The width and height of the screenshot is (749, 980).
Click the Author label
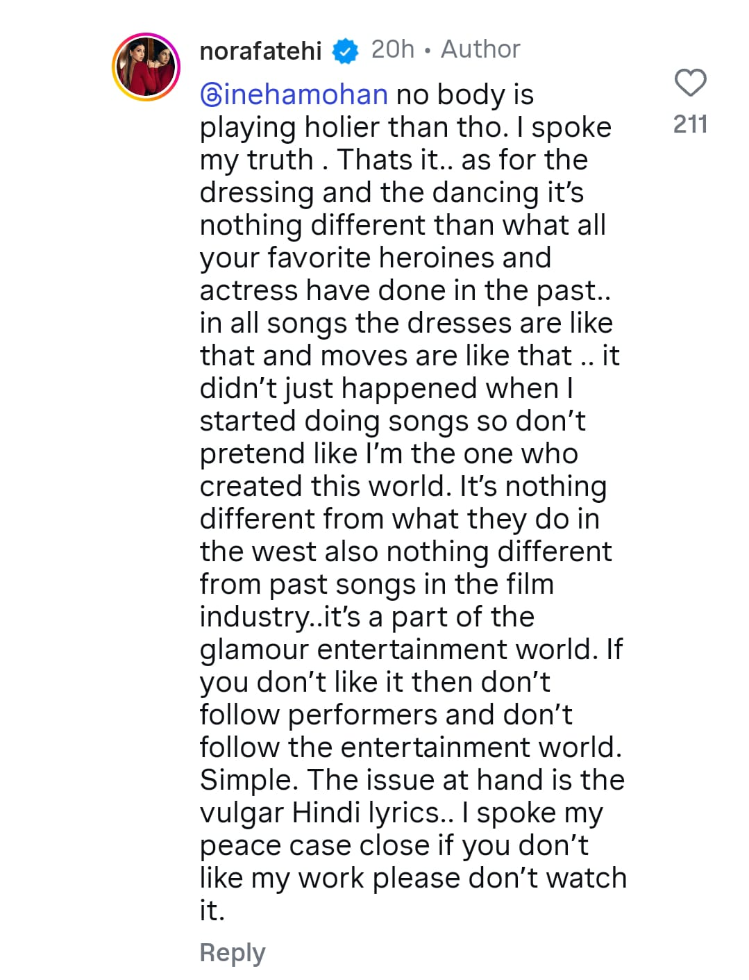tap(478, 49)
